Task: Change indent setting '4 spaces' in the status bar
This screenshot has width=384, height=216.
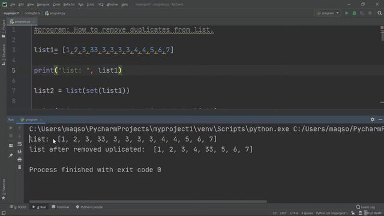Action: (307, 213)
